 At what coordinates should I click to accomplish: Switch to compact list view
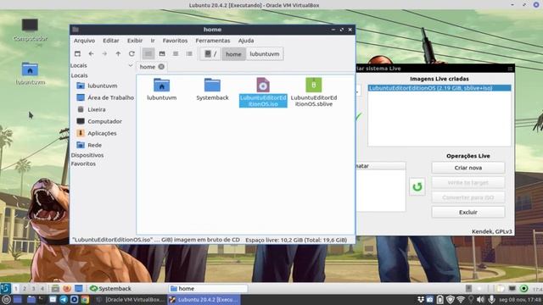tap(176, 53)
